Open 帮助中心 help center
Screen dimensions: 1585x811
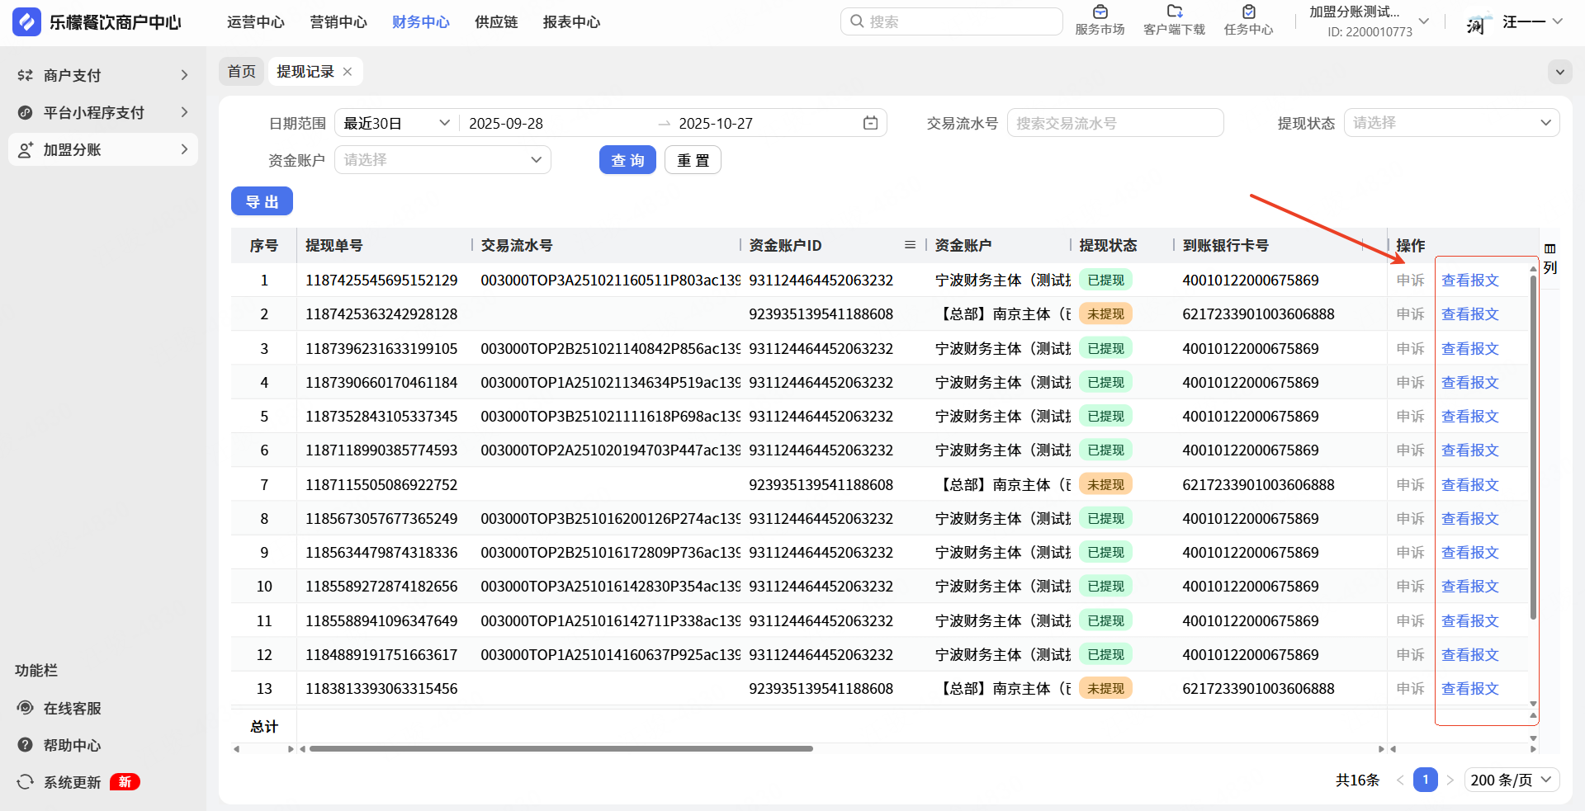72,745
